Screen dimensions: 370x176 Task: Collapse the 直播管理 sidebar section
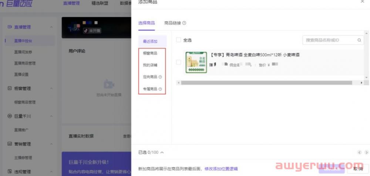pyautogui.click(x=51, y=27)
